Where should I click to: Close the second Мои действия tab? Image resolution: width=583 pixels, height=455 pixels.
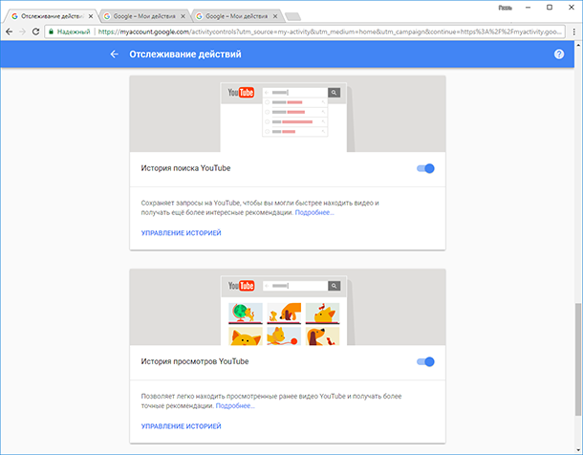click(x=183, y=16)
